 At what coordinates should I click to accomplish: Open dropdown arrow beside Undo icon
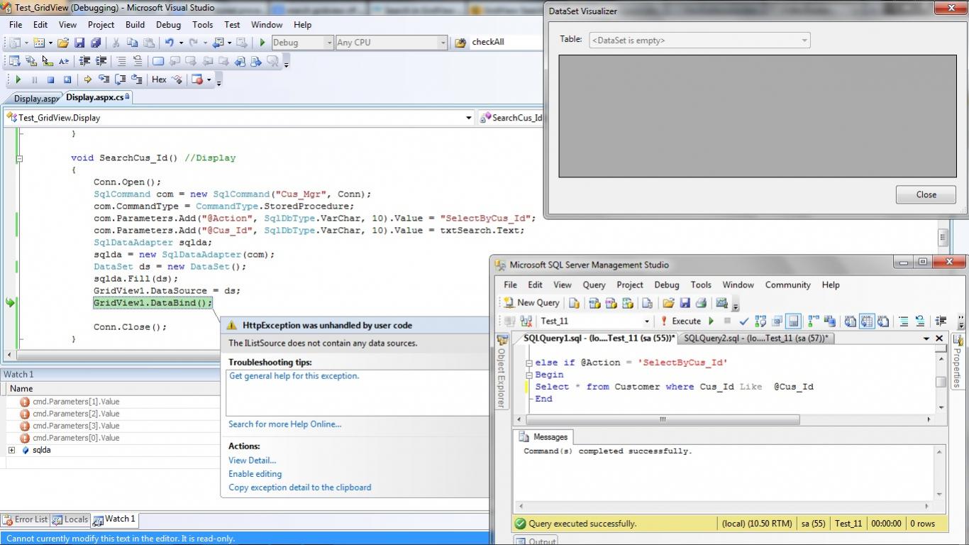point(181,43)
